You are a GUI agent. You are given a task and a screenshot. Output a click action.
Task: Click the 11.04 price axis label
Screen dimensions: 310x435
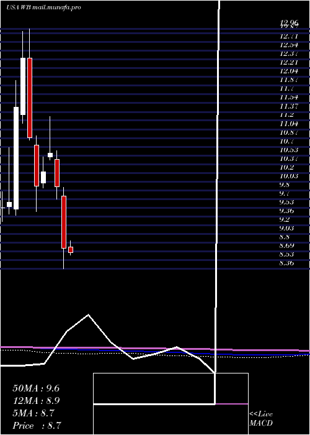point(289,124)
